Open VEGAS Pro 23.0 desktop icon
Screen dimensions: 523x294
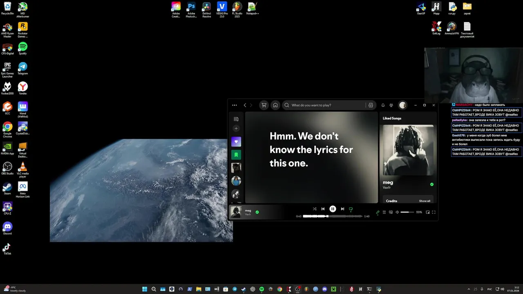pyautogui.click(x=222, y=9)
